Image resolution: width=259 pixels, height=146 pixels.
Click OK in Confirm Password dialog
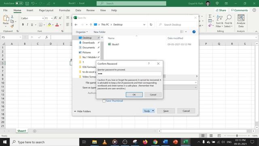point(134,94)
